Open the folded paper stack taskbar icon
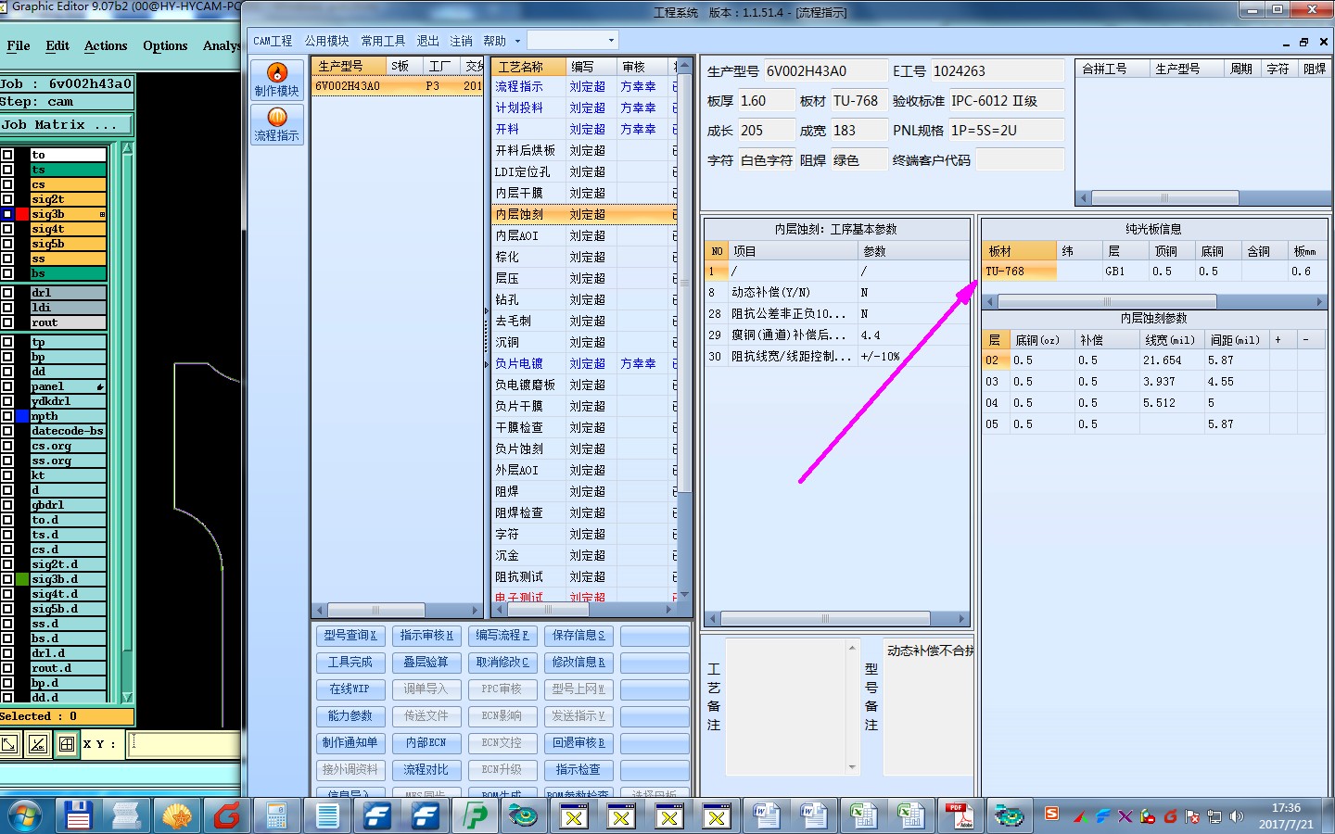This screenshot has height=834, width=1335. [x=126, y=816]
